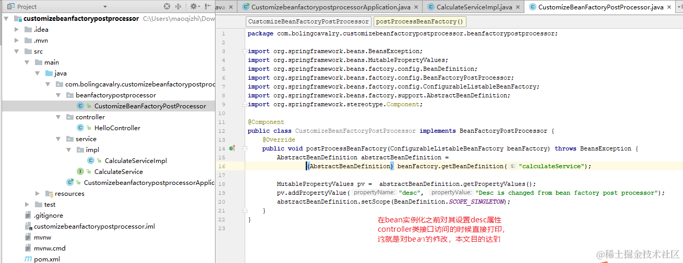
Task: Expand the resources folder
Action: click(x=37, y=193)
